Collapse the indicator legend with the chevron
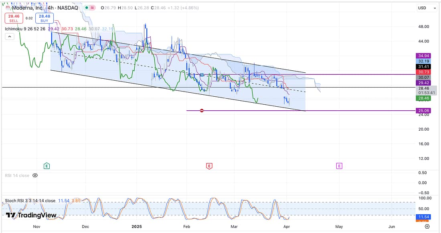441x233 pixels. (9, 36)
